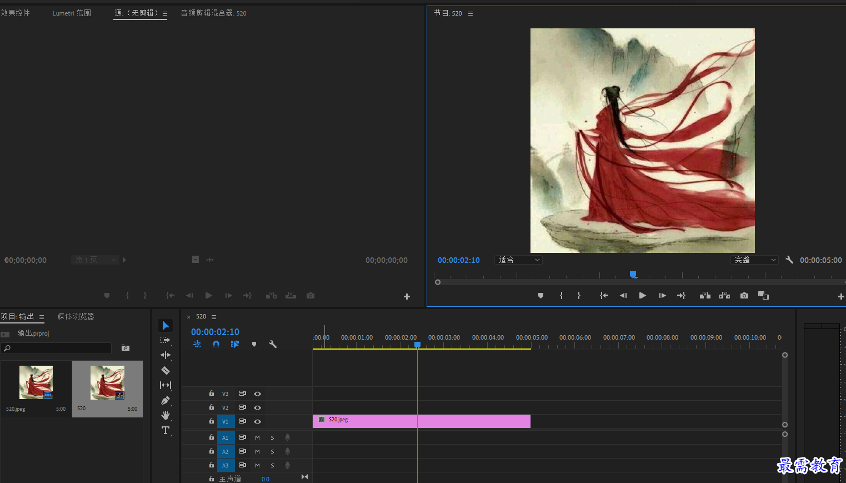Toggle sync lock on V2 track
The width and height of the screenshot is (846, 483).
click(x=242, y=407)
